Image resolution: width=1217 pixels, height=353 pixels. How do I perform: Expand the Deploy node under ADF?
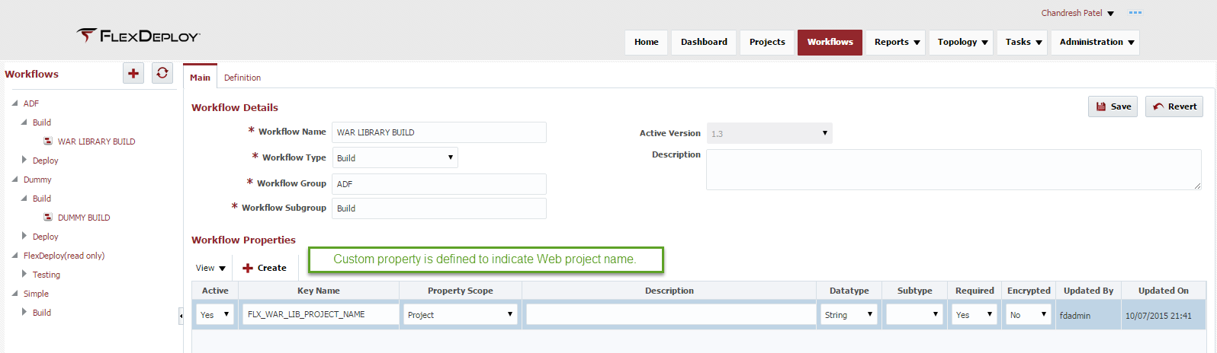tap(24, 161)
